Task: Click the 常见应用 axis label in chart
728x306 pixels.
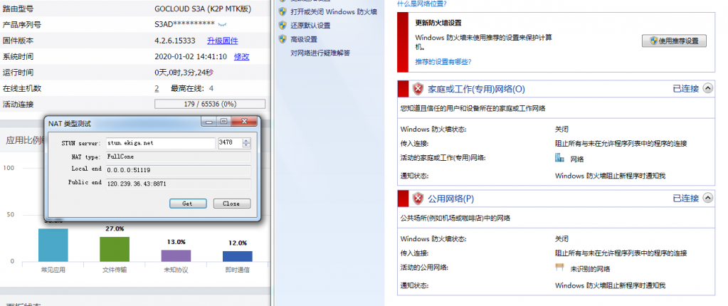Action: pyautogui.click(x=53, y=269)
